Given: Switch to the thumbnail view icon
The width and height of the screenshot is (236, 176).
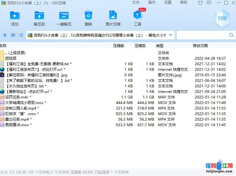Looking at the screenshot, I should point(13,35).
